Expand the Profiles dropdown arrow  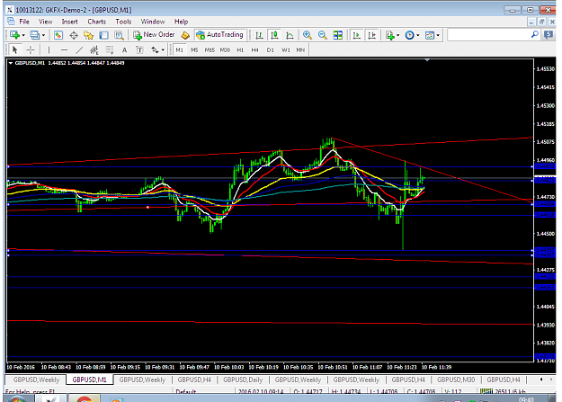(43, 35)
